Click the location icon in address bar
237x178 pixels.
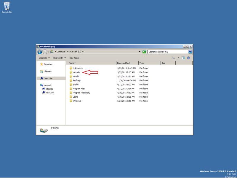pyautogui.click(x=52, y=52)
